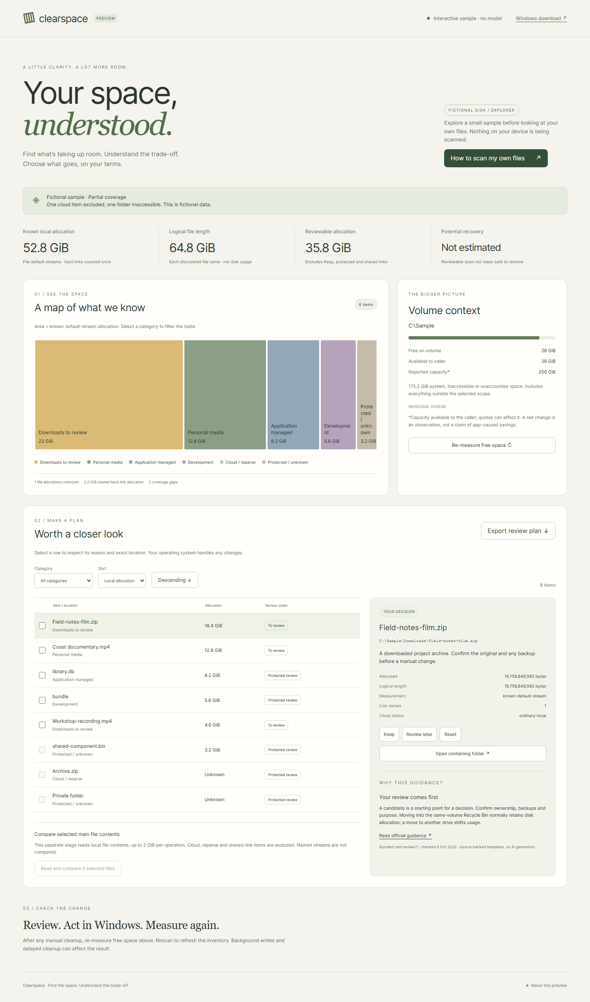Click the Cloud / reparse legend swatch
Image resolution: width=590 pixels, height=1002 pixels.
point(222,462)
